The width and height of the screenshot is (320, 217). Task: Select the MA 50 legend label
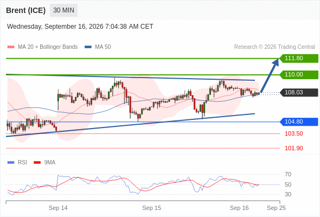coord(103,47)
